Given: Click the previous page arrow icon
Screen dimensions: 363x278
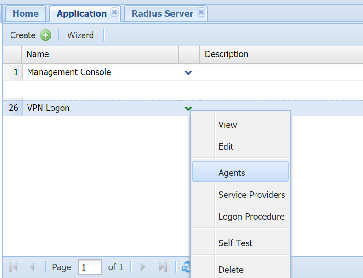Looking at the screenshot, I should [x=32, y=267].
